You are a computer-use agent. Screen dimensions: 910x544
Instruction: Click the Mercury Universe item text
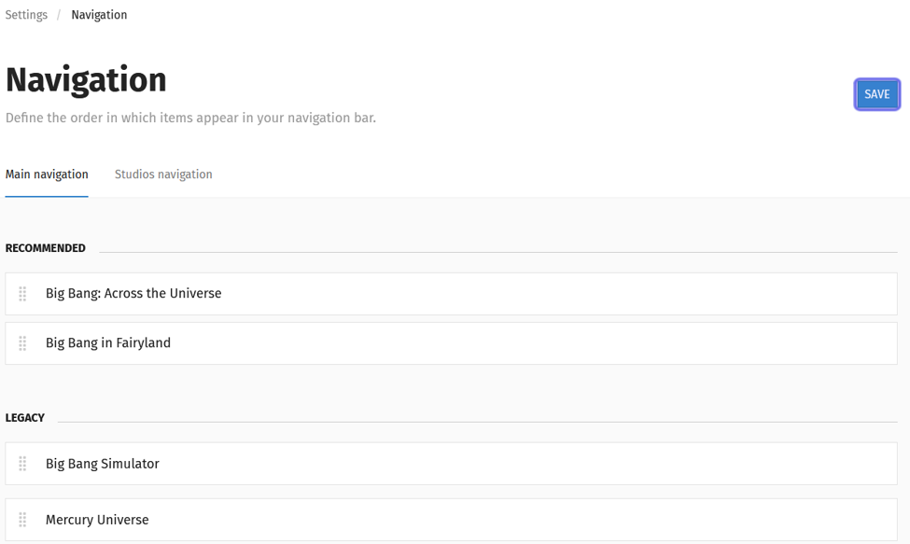pos(97,520)
